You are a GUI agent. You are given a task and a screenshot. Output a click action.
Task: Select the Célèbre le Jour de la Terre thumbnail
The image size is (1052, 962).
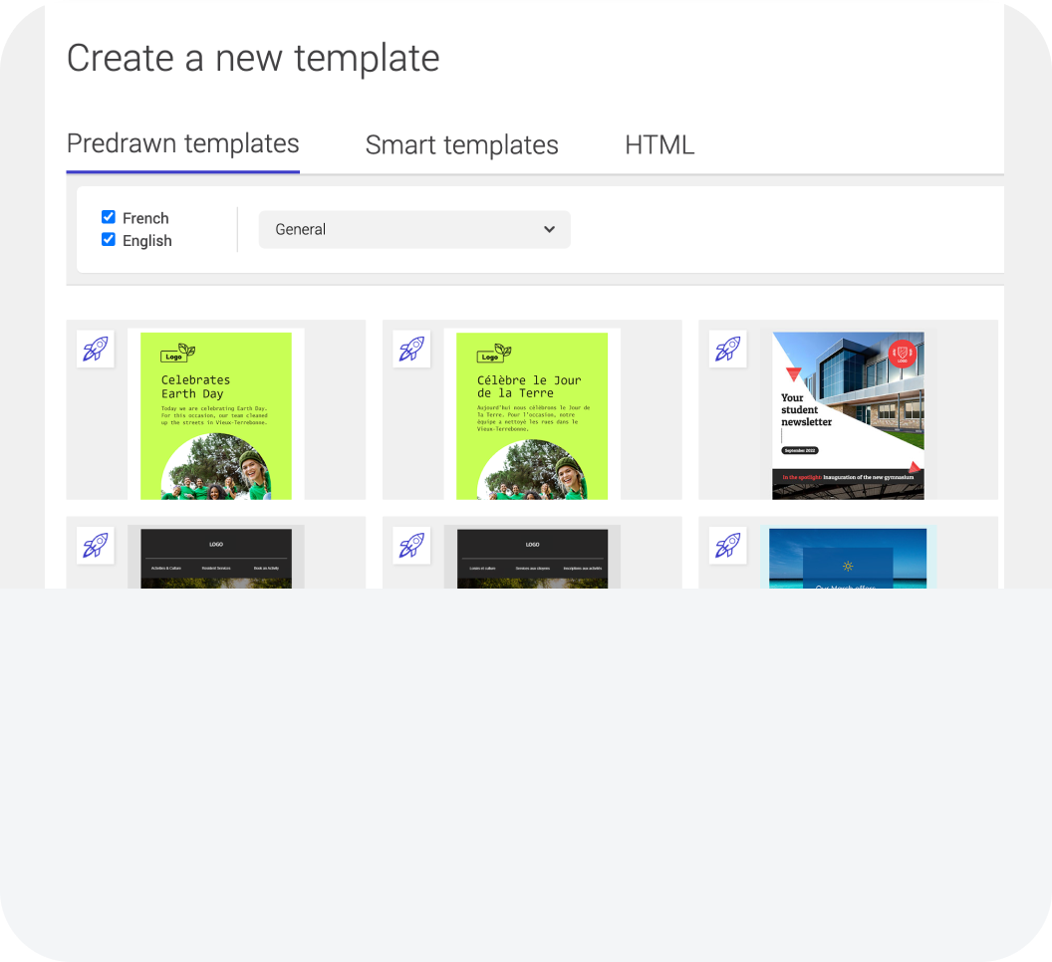(532, 415)
